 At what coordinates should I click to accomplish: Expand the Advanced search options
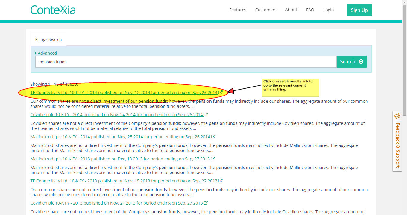pos(46,53)
